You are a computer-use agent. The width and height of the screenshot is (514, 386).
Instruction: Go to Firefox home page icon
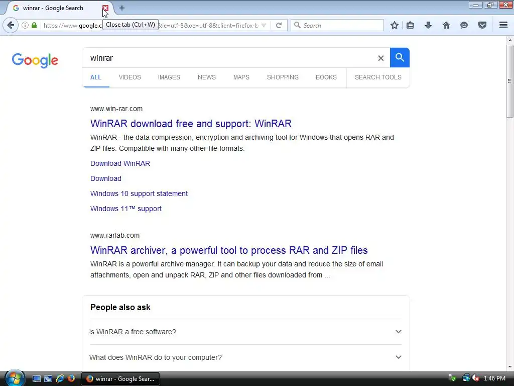[446, 25]
